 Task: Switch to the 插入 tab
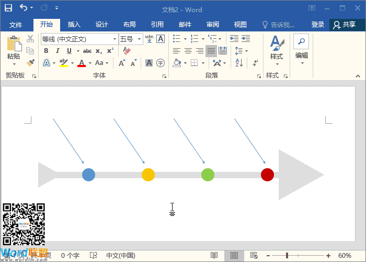point(74,25)
